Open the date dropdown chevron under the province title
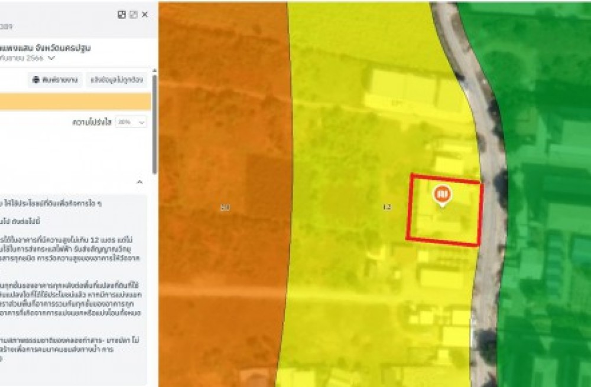 [x=51, y=58]
